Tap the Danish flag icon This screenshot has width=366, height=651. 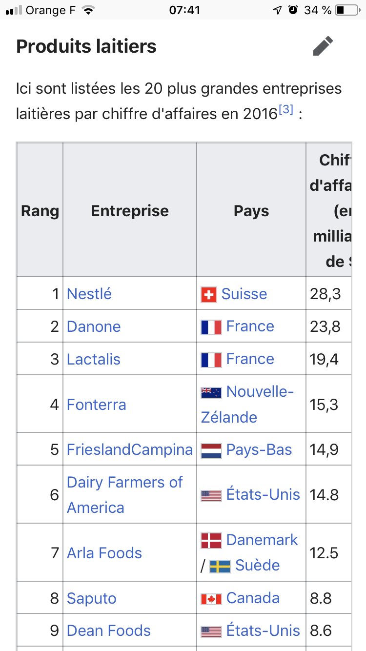(211, 540)
